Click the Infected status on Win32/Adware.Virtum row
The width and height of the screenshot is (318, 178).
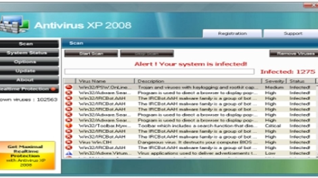click(299, 153)
